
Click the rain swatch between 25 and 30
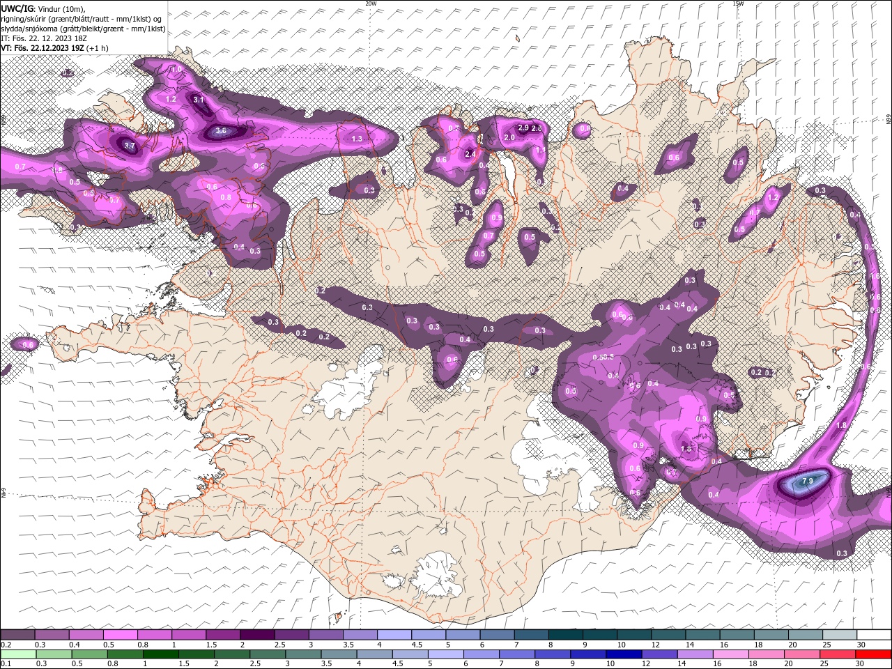[838, 654]
